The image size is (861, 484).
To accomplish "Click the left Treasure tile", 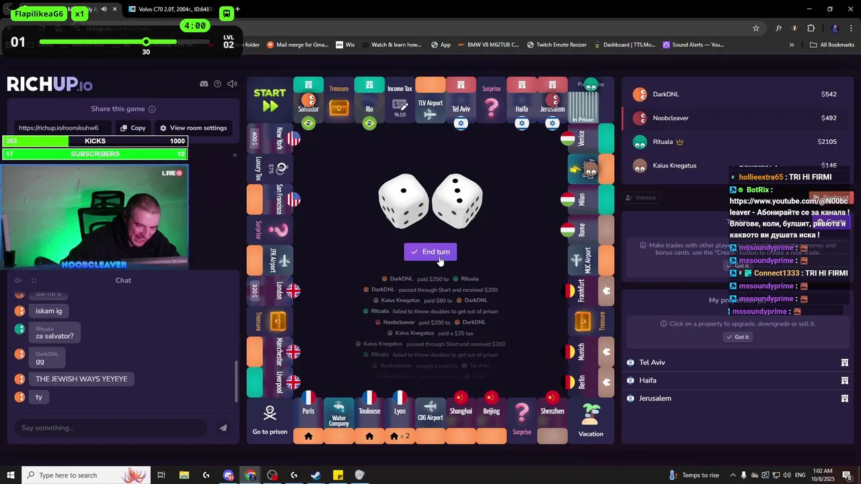I will pyautogui.click(x=270, y=321).
